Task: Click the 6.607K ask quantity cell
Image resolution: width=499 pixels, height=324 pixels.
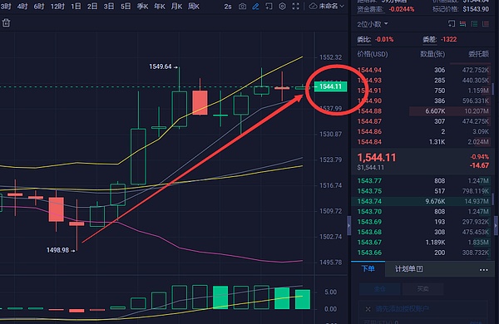Action: click(435, 111)
